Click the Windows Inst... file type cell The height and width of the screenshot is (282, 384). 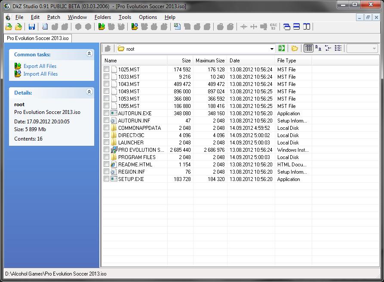pyautogui.click(x=293, y=150)
